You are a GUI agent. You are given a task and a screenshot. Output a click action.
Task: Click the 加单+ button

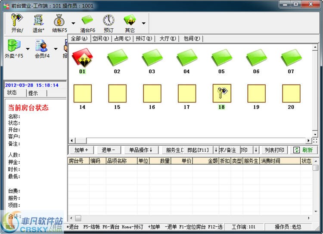81,150
